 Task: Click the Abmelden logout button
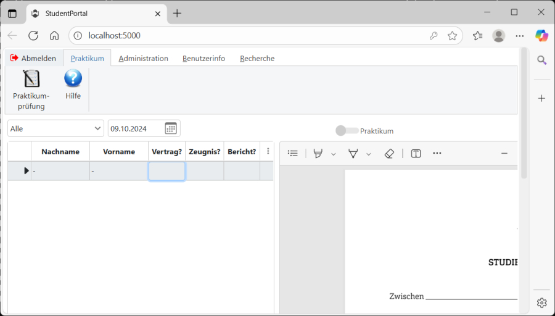point(33,59)
